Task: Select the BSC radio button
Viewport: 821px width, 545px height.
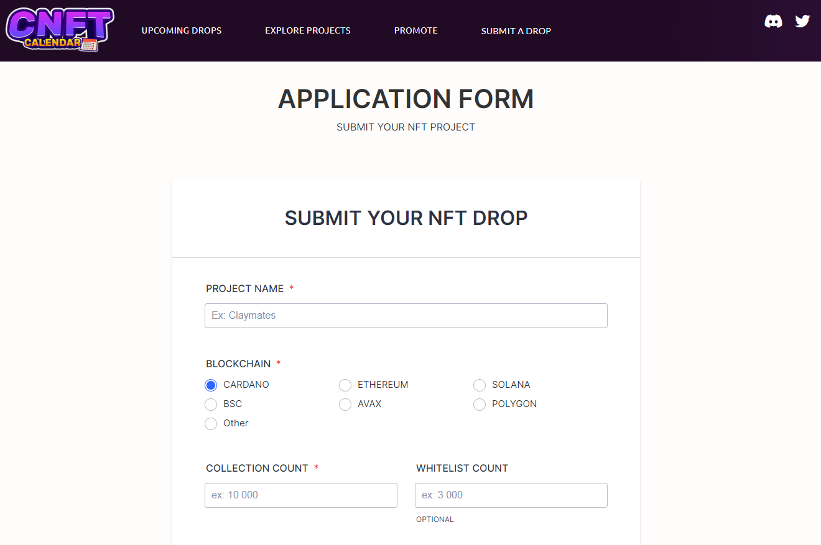Action: (x=211, y=405)
